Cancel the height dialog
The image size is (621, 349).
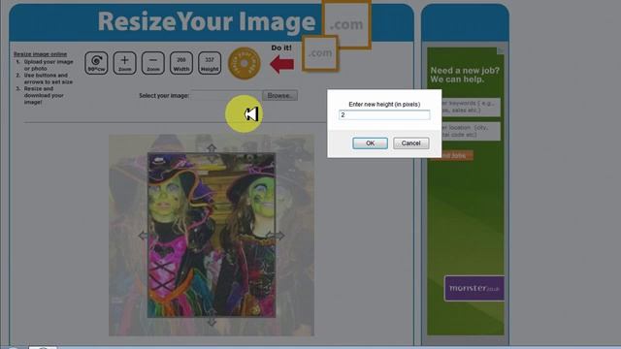click(x=410, y=143)
